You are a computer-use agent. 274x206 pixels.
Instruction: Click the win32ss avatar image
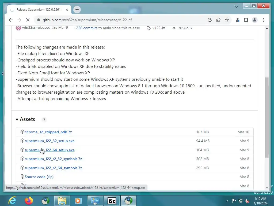click(x=18, y=28)
